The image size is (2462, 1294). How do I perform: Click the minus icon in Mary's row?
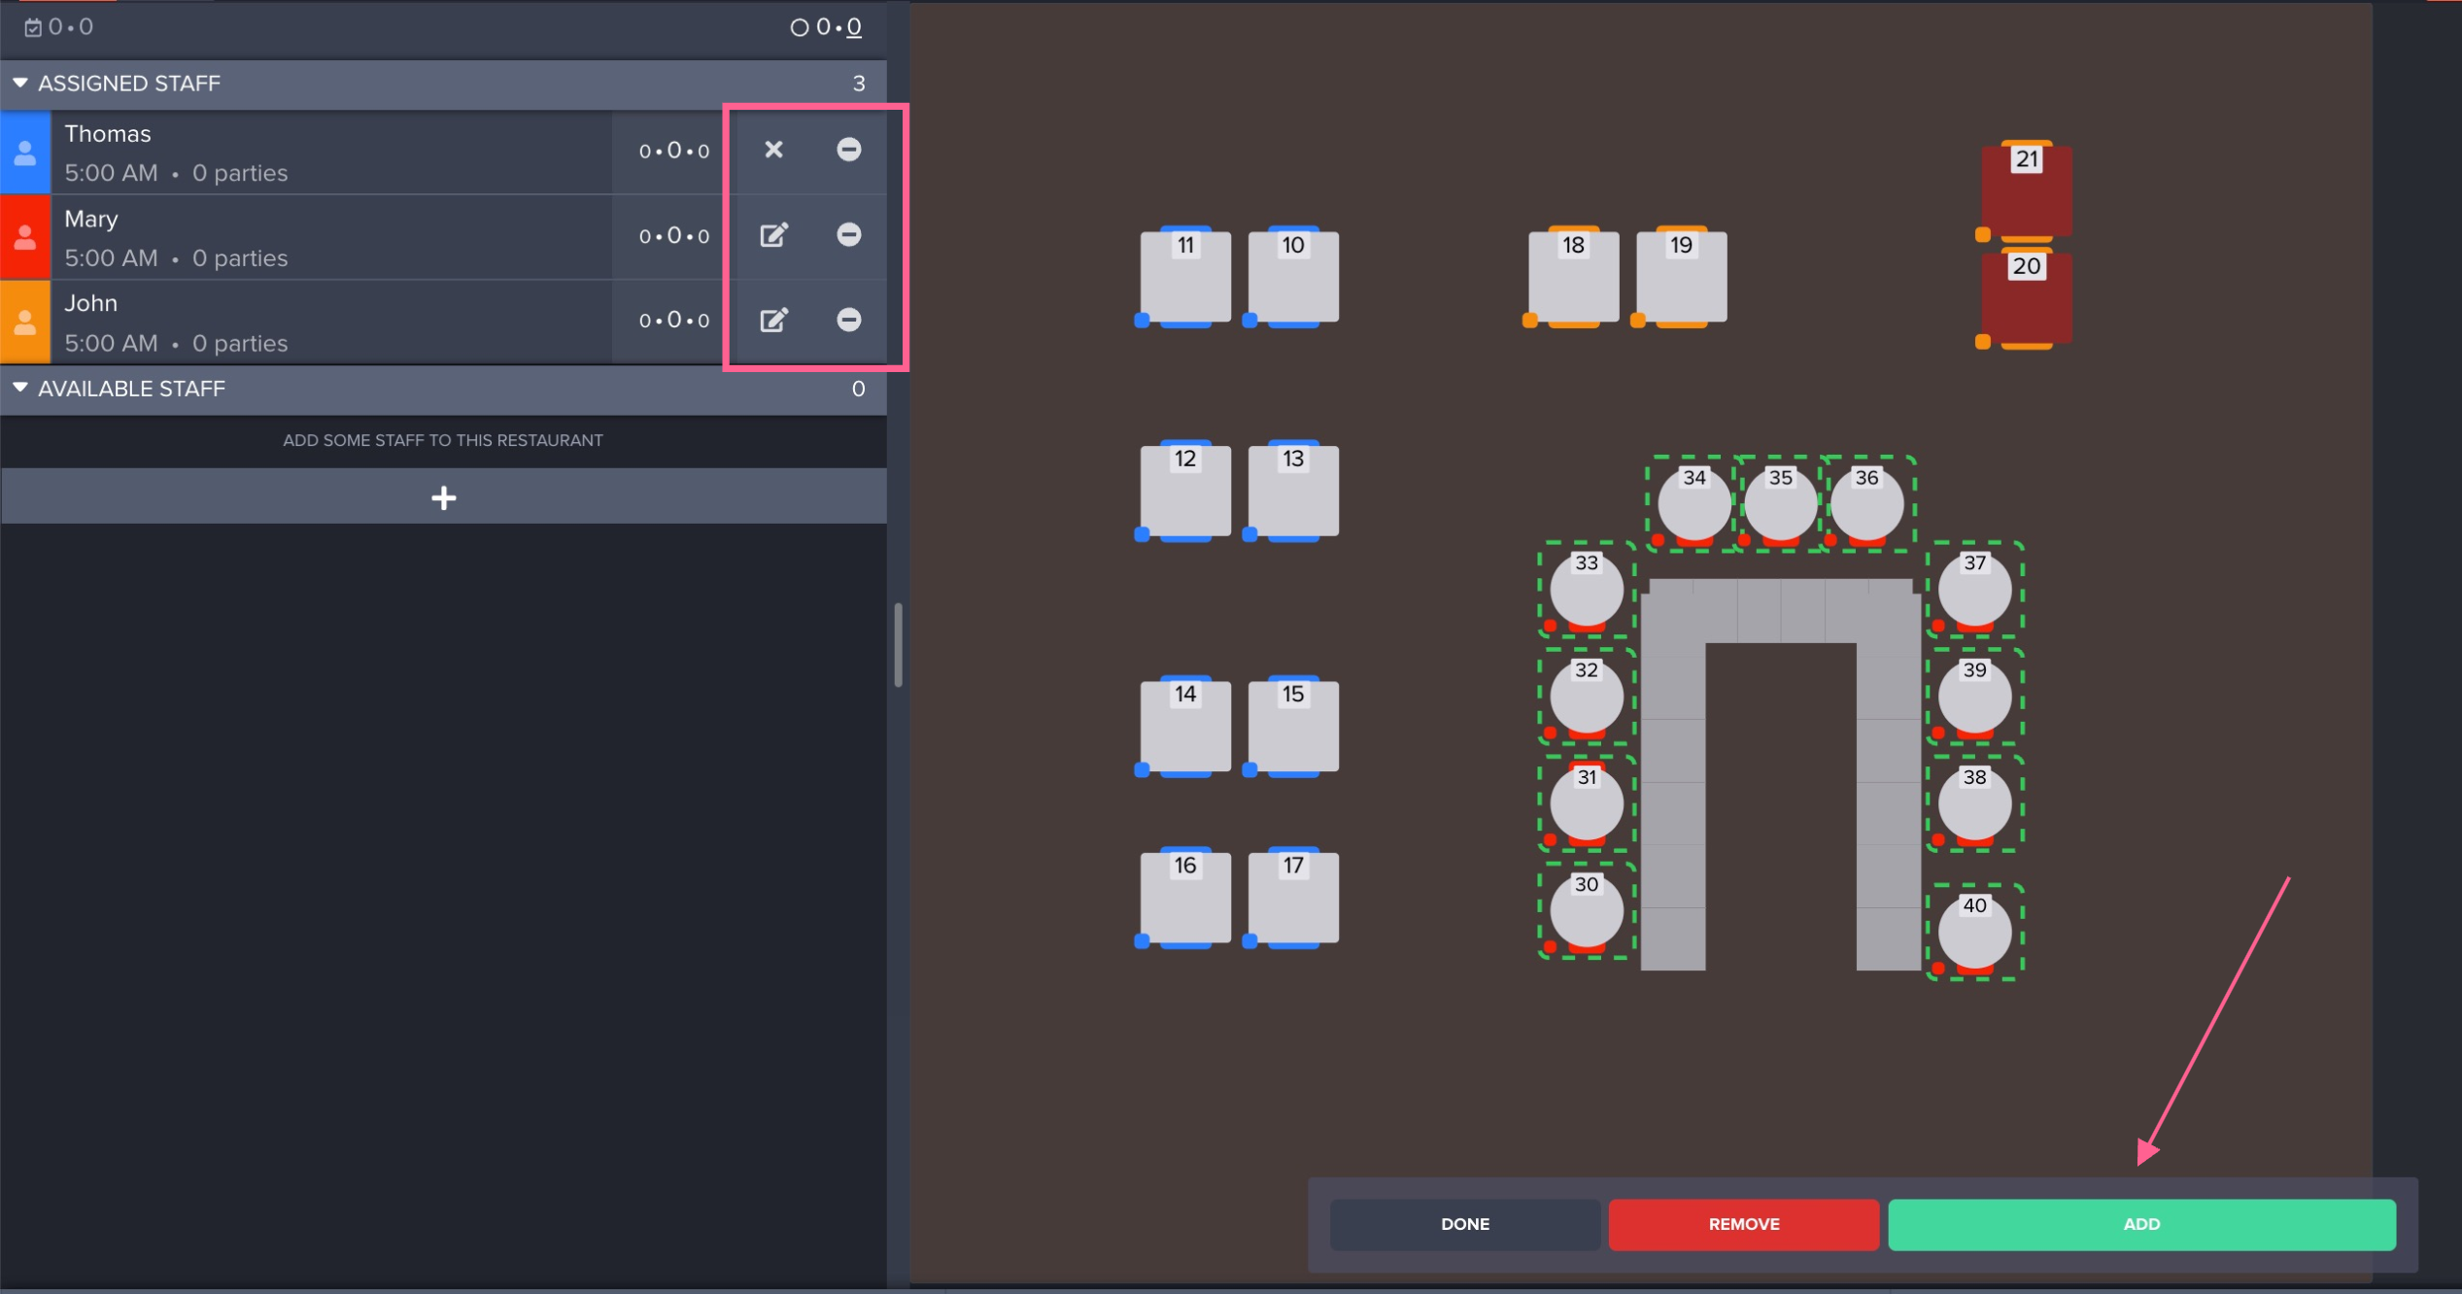848,235
